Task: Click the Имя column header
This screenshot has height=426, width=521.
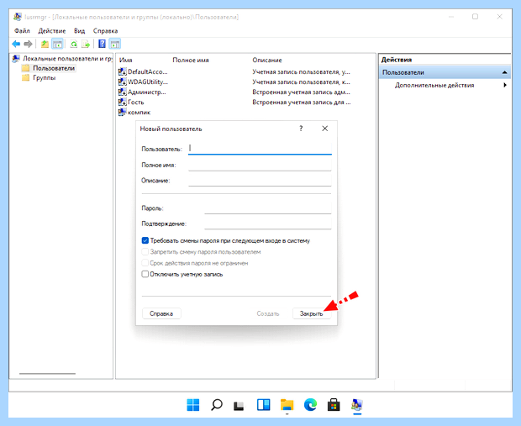Action: (125, 60)
